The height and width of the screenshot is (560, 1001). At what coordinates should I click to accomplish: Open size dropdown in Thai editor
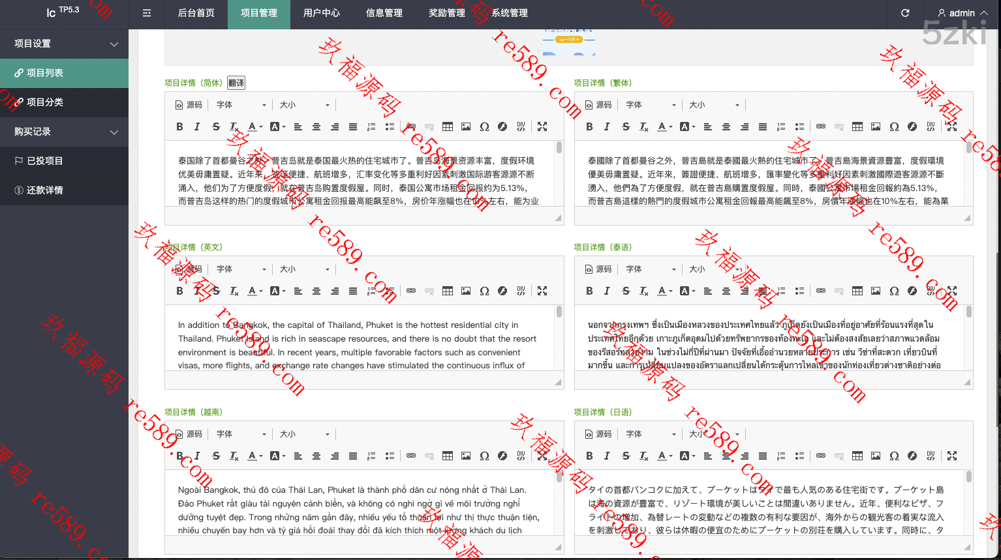point(715,269)
